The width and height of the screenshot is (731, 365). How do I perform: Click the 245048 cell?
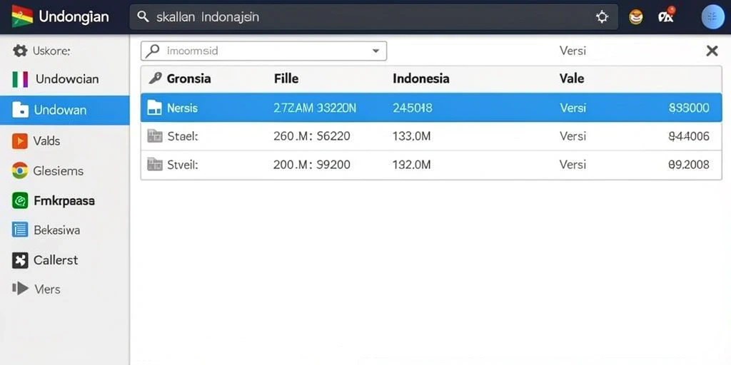[413, 108]
